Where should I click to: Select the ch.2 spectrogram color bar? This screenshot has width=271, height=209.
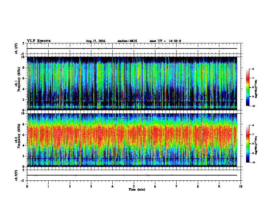tap(247, 144)
